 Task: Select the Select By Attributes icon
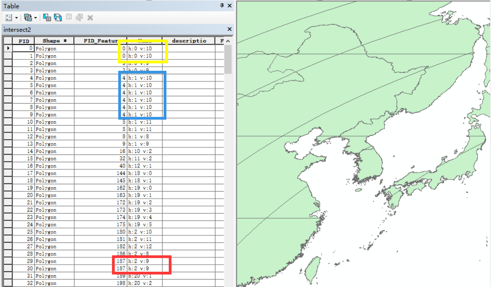pyautogui.click(x=47, y=17)
